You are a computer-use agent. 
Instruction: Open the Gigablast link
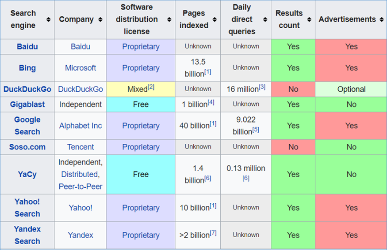pos(27,104)
